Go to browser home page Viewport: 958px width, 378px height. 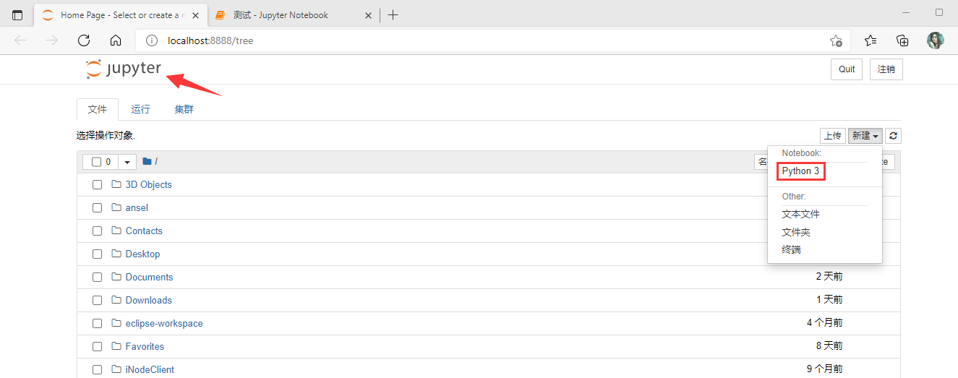pos(116,40)
